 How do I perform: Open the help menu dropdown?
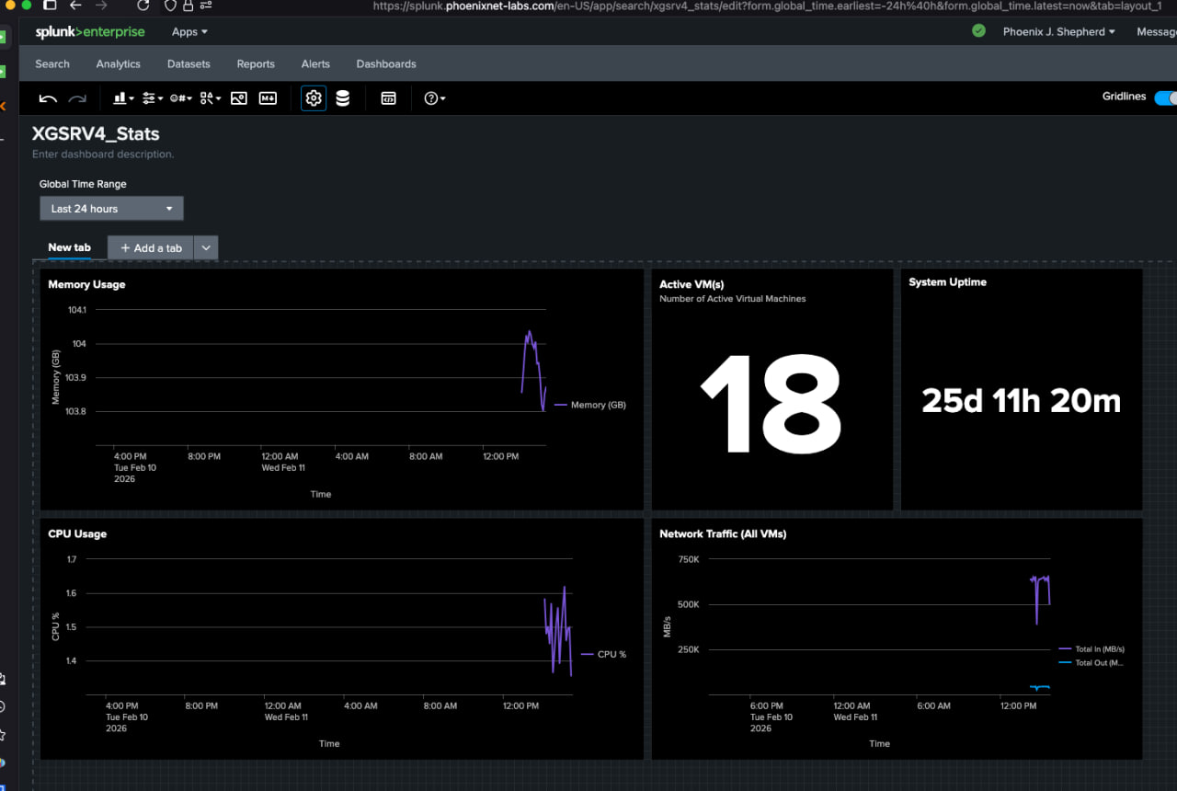click(x=434, y=98)
